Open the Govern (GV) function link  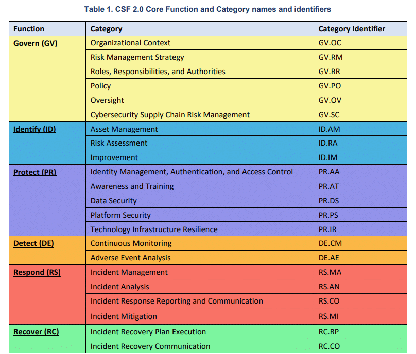[36, 43]
